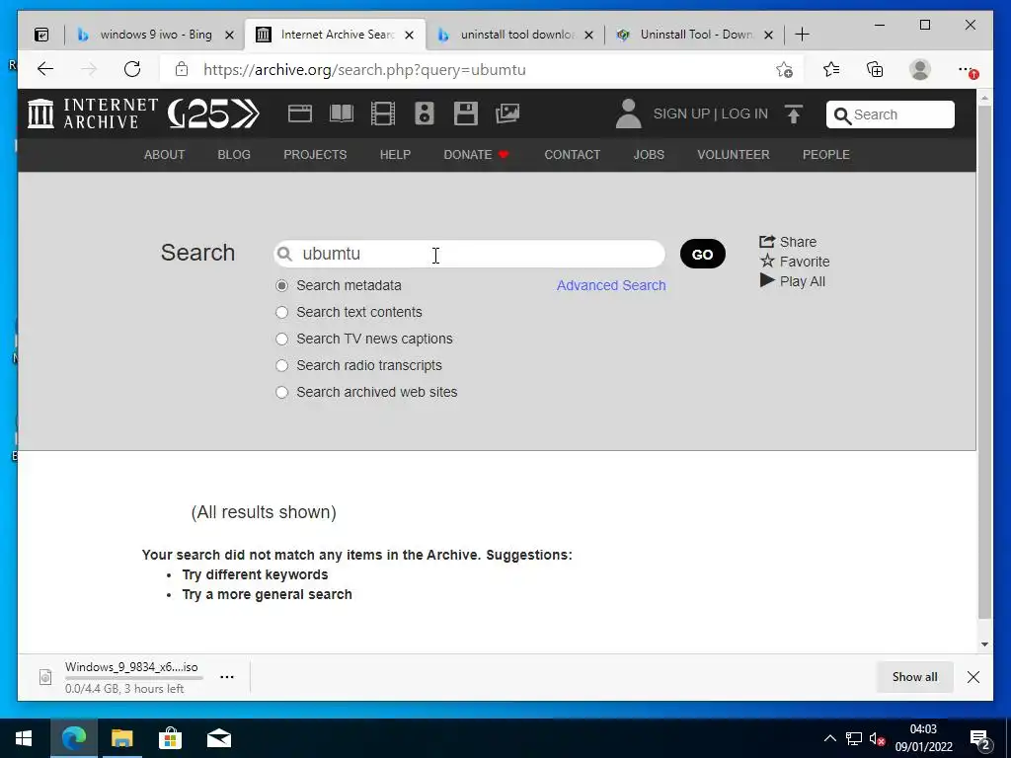Open the Images media icon
1011x758 pixels.
507,114
